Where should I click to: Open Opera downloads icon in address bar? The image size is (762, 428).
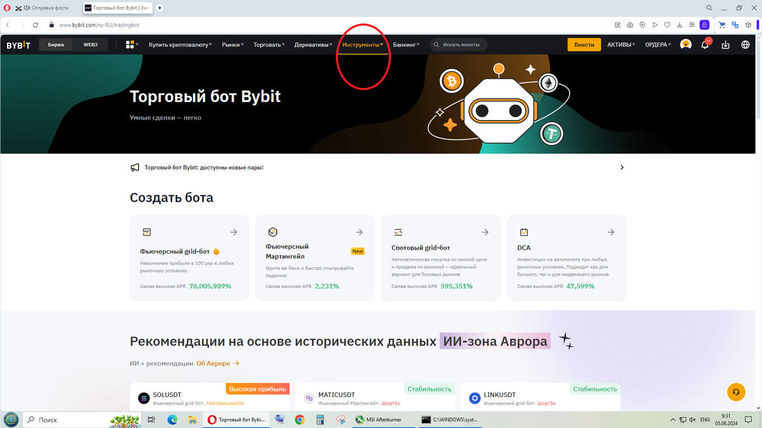pyautogui.click(x=679, y=25)
